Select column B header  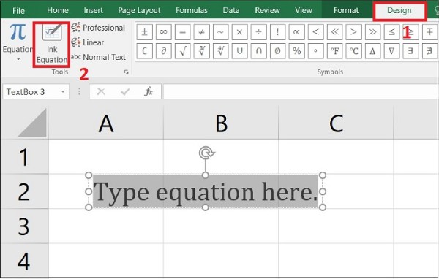pyautogui.click(x=221, y=123)
